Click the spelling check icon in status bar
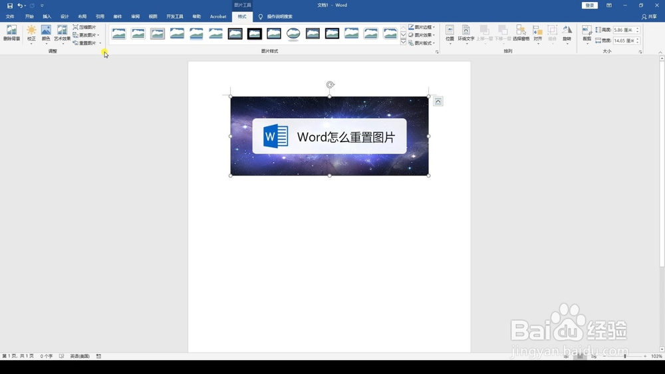Image resolution: width=665 pixels, height=374 pixels. [61, 356]
